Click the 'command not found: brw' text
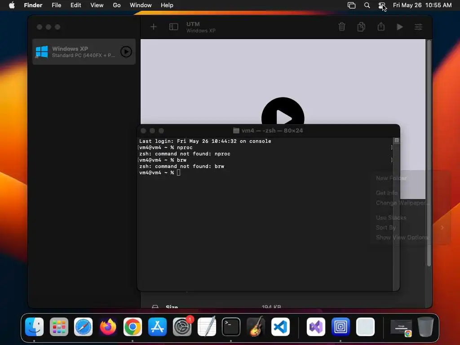The image size is (460, 345). [190, 166]
